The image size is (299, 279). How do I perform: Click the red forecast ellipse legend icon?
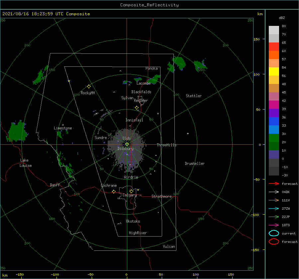274,242
